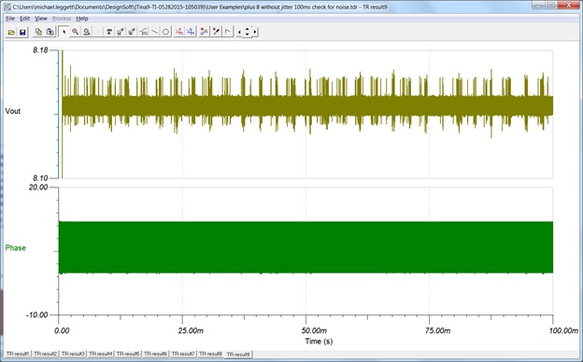Select the zoom in magnifier tool
Screen dimensions: 583x362
coord(75,33)
